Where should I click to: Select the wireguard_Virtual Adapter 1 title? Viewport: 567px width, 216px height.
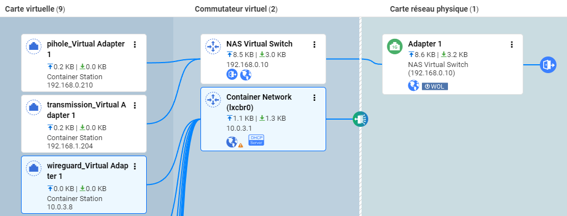(x=87, y=171)
